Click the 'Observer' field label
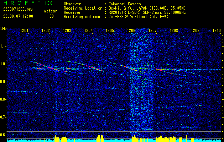Screen dimensions: 224x142 (72, 4)
